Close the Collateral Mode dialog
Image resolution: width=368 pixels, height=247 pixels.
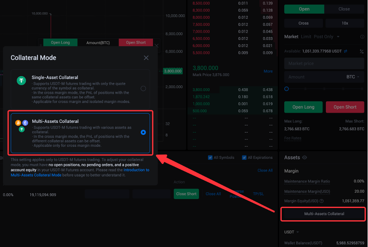[146, 58]
